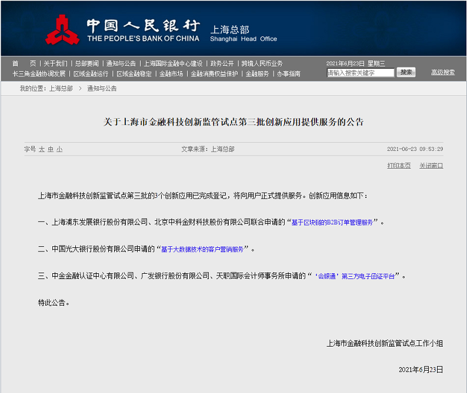Go to 金融服务 menu item
Screen dimensions: 467x393
[x=257, y=73]
